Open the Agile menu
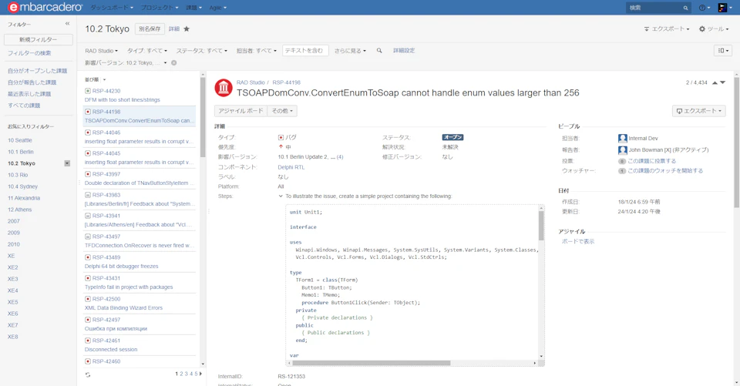This screenshot has width=740, height=386. pos(217,8)
